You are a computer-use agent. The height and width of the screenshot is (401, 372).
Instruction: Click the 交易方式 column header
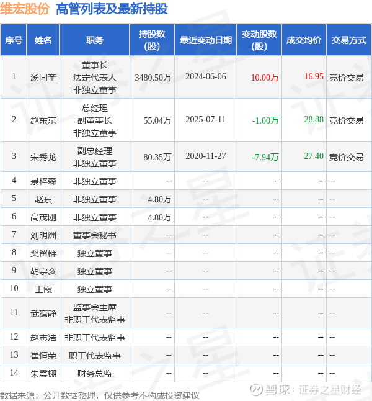(x=349, y=40)
